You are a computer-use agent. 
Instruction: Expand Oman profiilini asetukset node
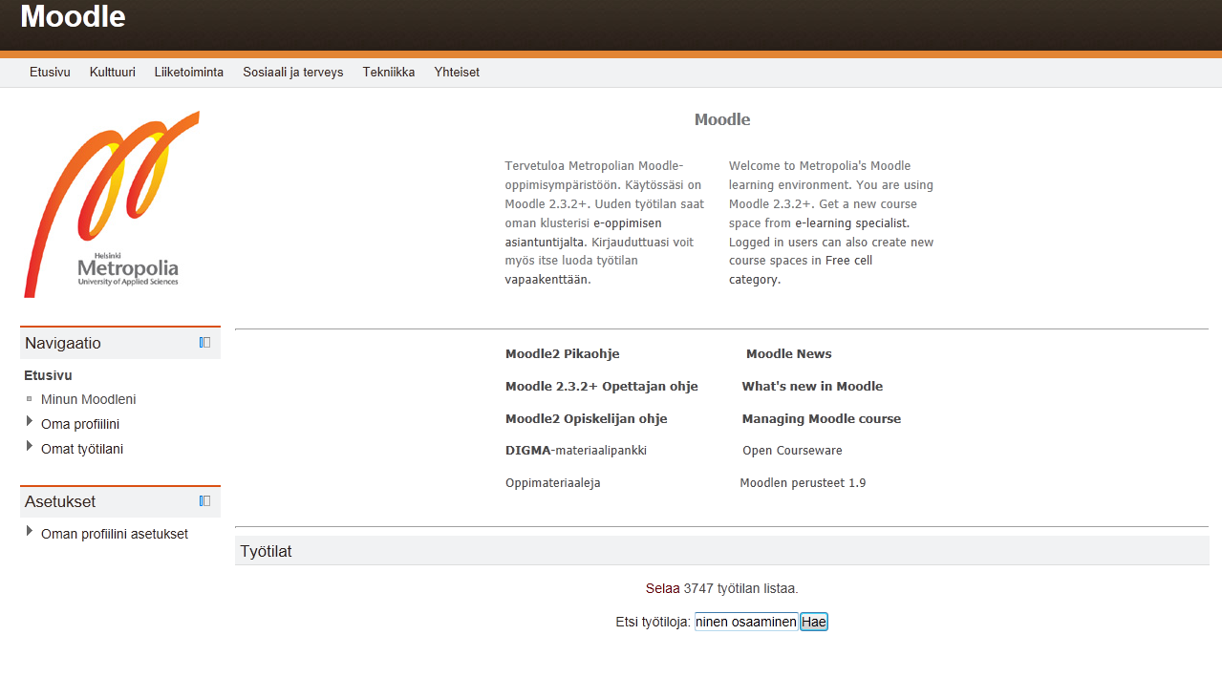tap(30, 532)
